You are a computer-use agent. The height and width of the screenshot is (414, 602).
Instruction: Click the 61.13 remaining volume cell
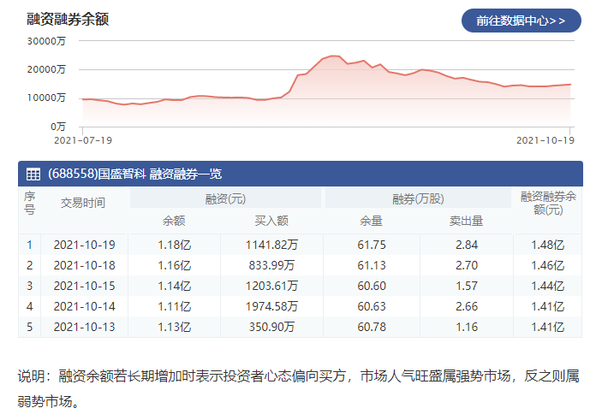pyautogui.click(x=372, y=265)
